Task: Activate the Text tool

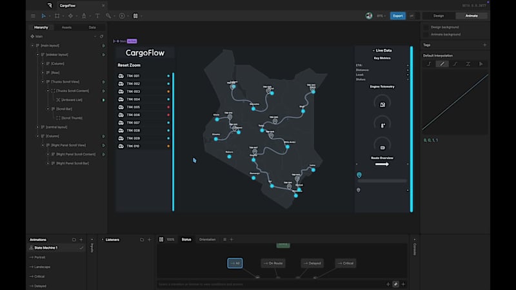Action: pos(97,15)
